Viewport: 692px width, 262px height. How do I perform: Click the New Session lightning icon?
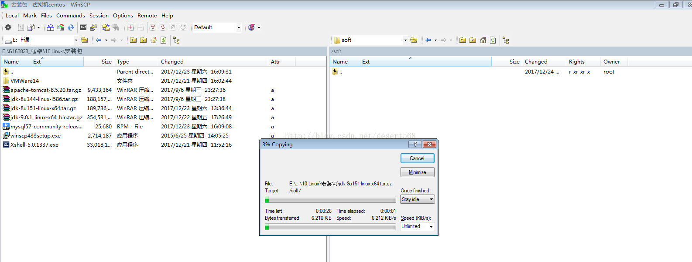pyautogui.click(x=252, y=27)
